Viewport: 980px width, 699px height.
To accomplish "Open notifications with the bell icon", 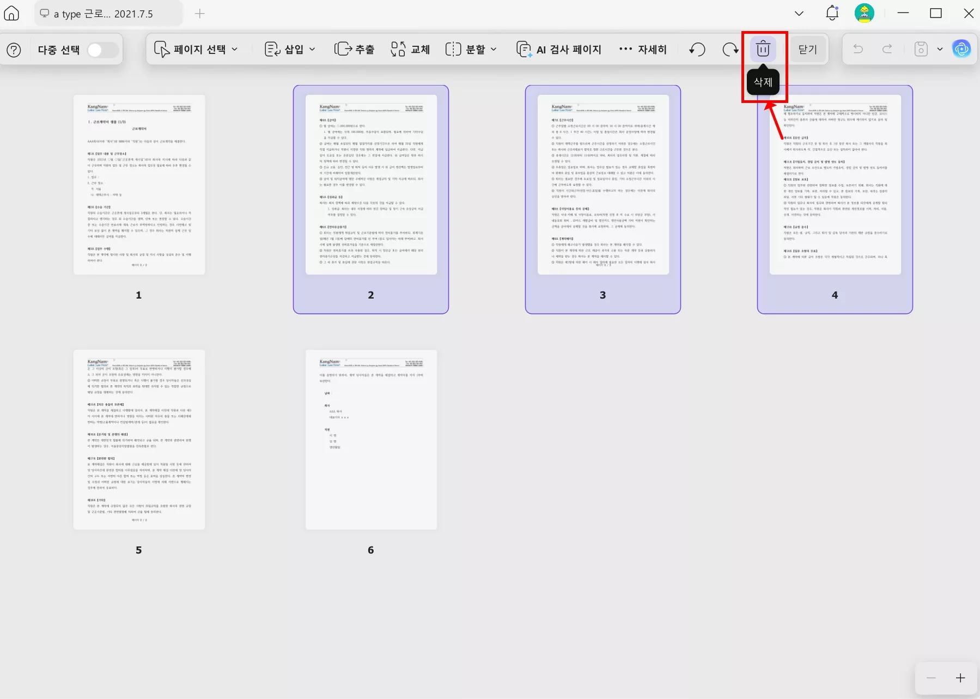I will (831, 13).
